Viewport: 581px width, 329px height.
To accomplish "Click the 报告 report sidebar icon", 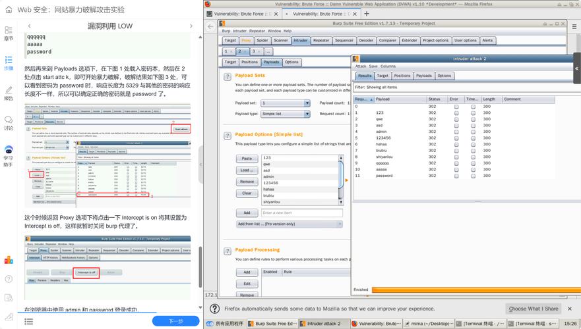I will 9,93.
